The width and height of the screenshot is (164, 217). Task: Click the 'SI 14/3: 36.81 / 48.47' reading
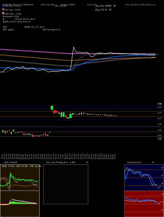(25, 19)
